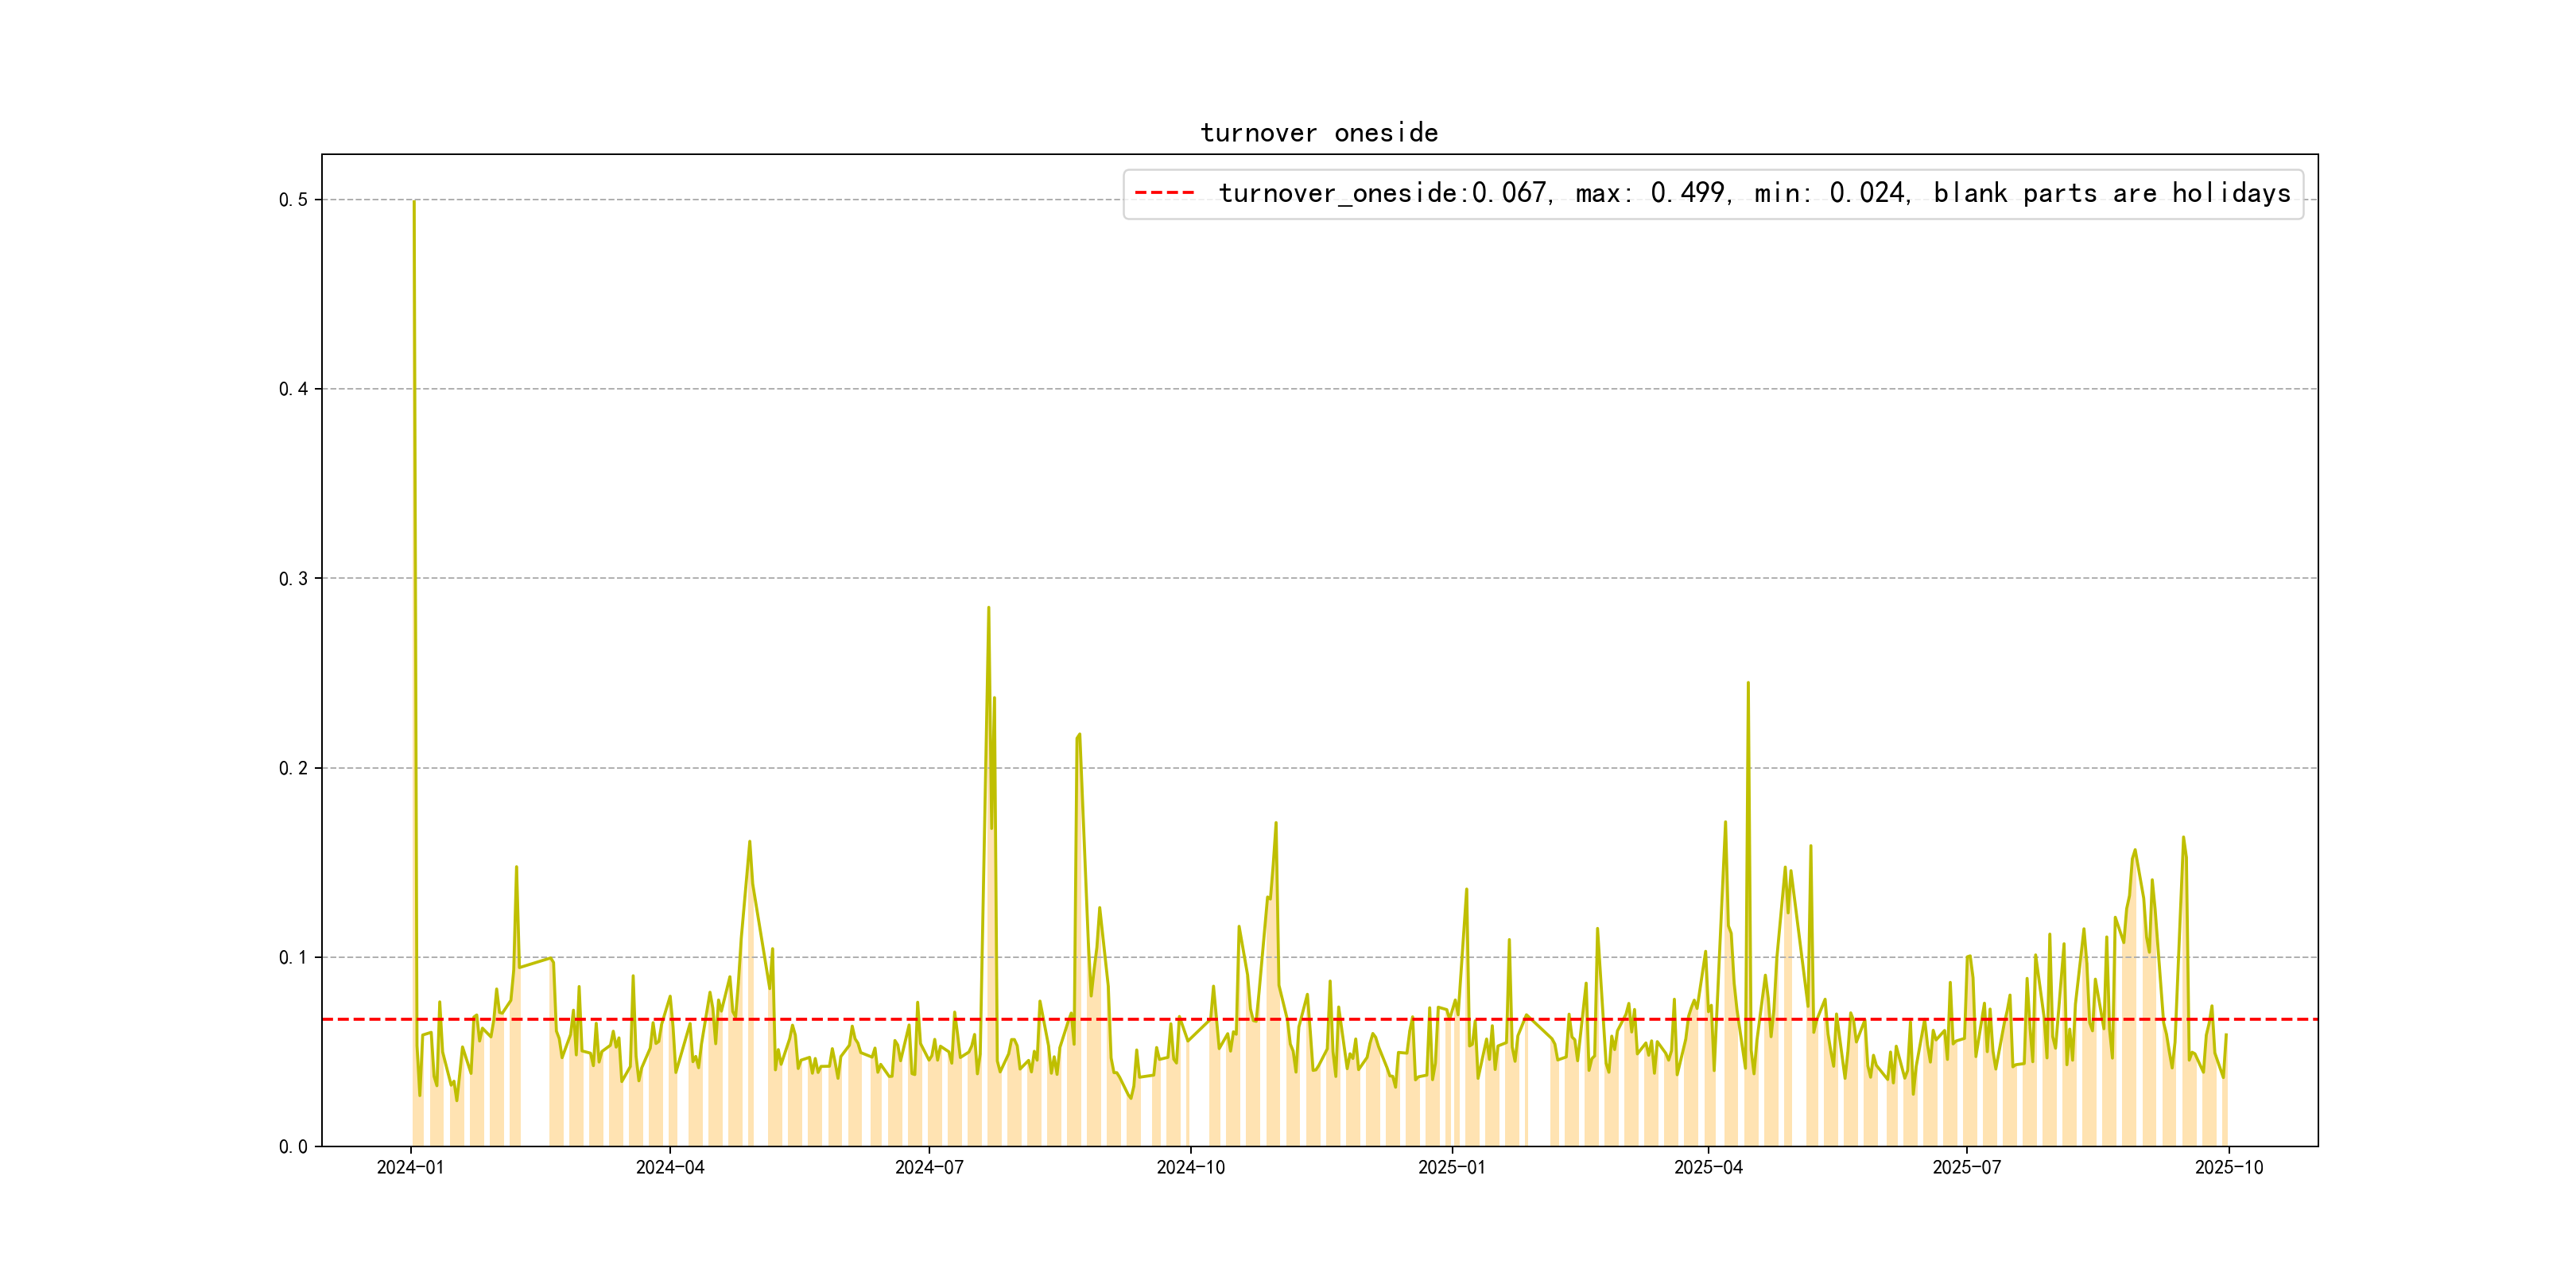This screenshot has width=2576, height=1288.
Task: Click the tallest peak near July 2024
Action: (988, 608)
